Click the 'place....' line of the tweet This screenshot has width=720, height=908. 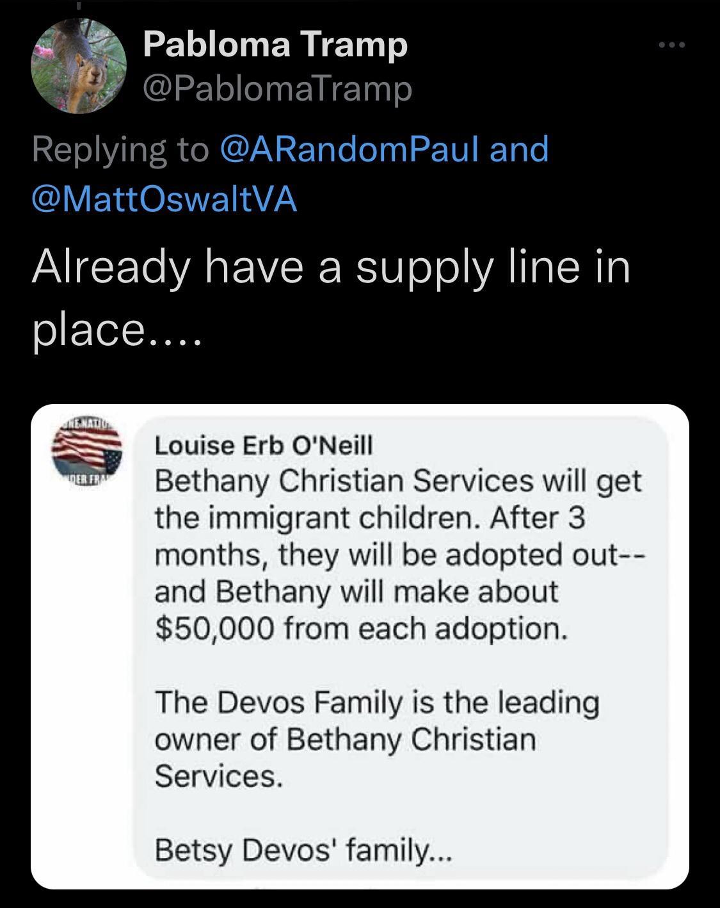pyautogui.click(x=115, y=331)
